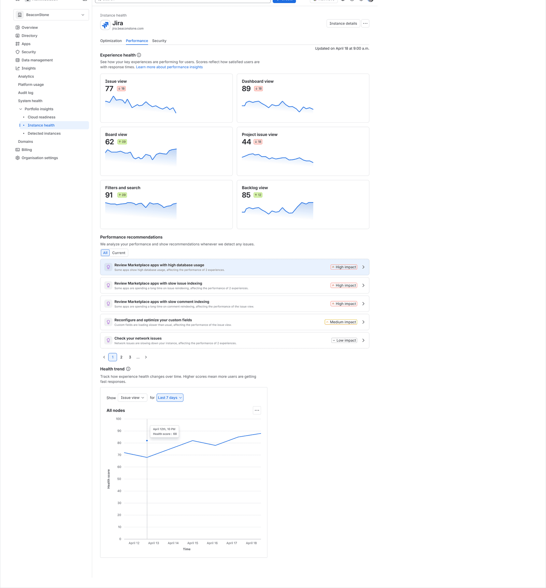Click the Board view score card

pos(167,151)
